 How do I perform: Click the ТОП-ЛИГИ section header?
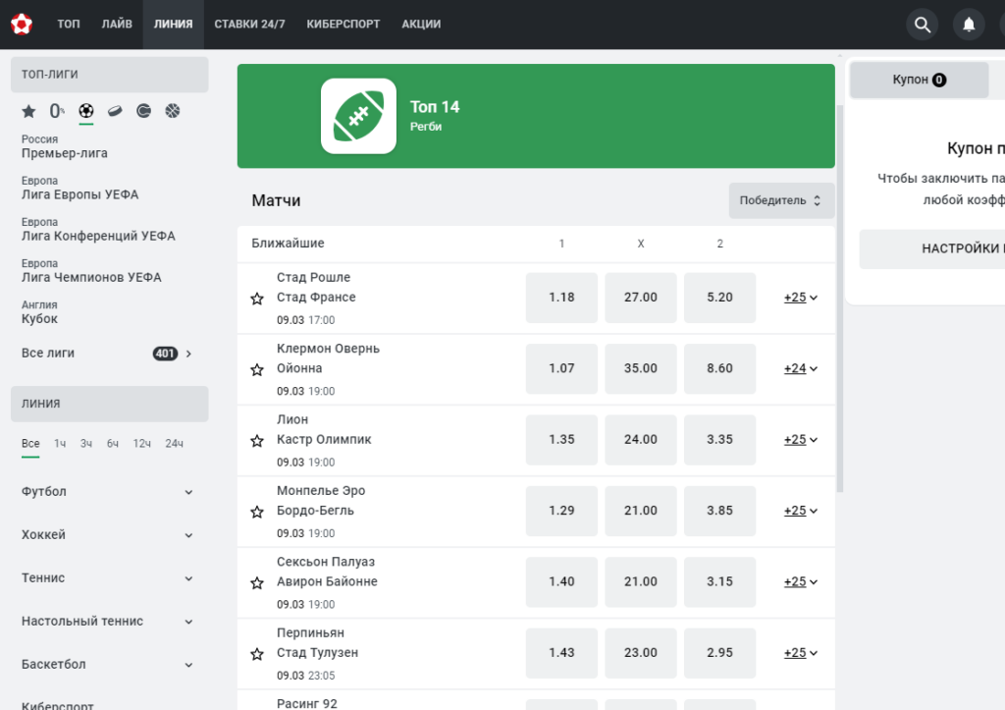click(x=110, y=75)
